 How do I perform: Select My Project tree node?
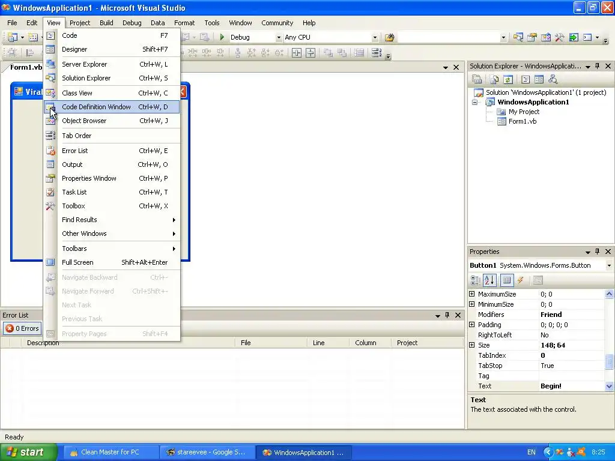(524, 112)
